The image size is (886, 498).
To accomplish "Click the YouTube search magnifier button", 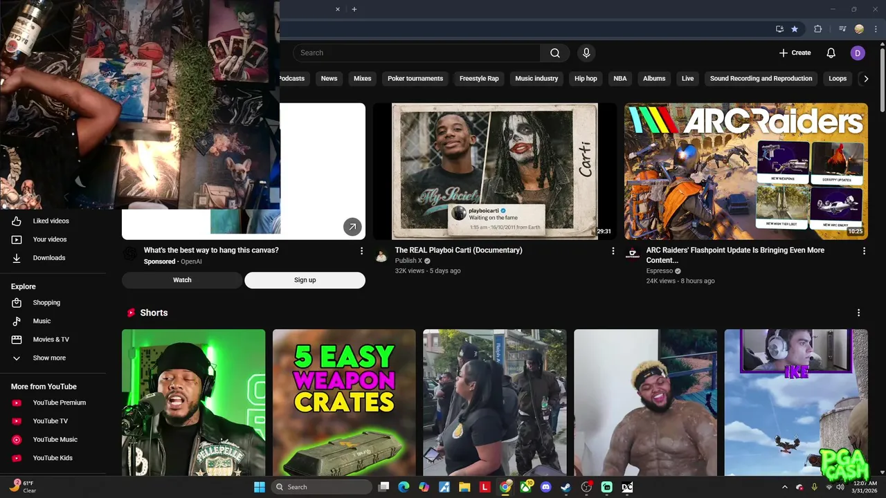I will (x=555, y=53).
